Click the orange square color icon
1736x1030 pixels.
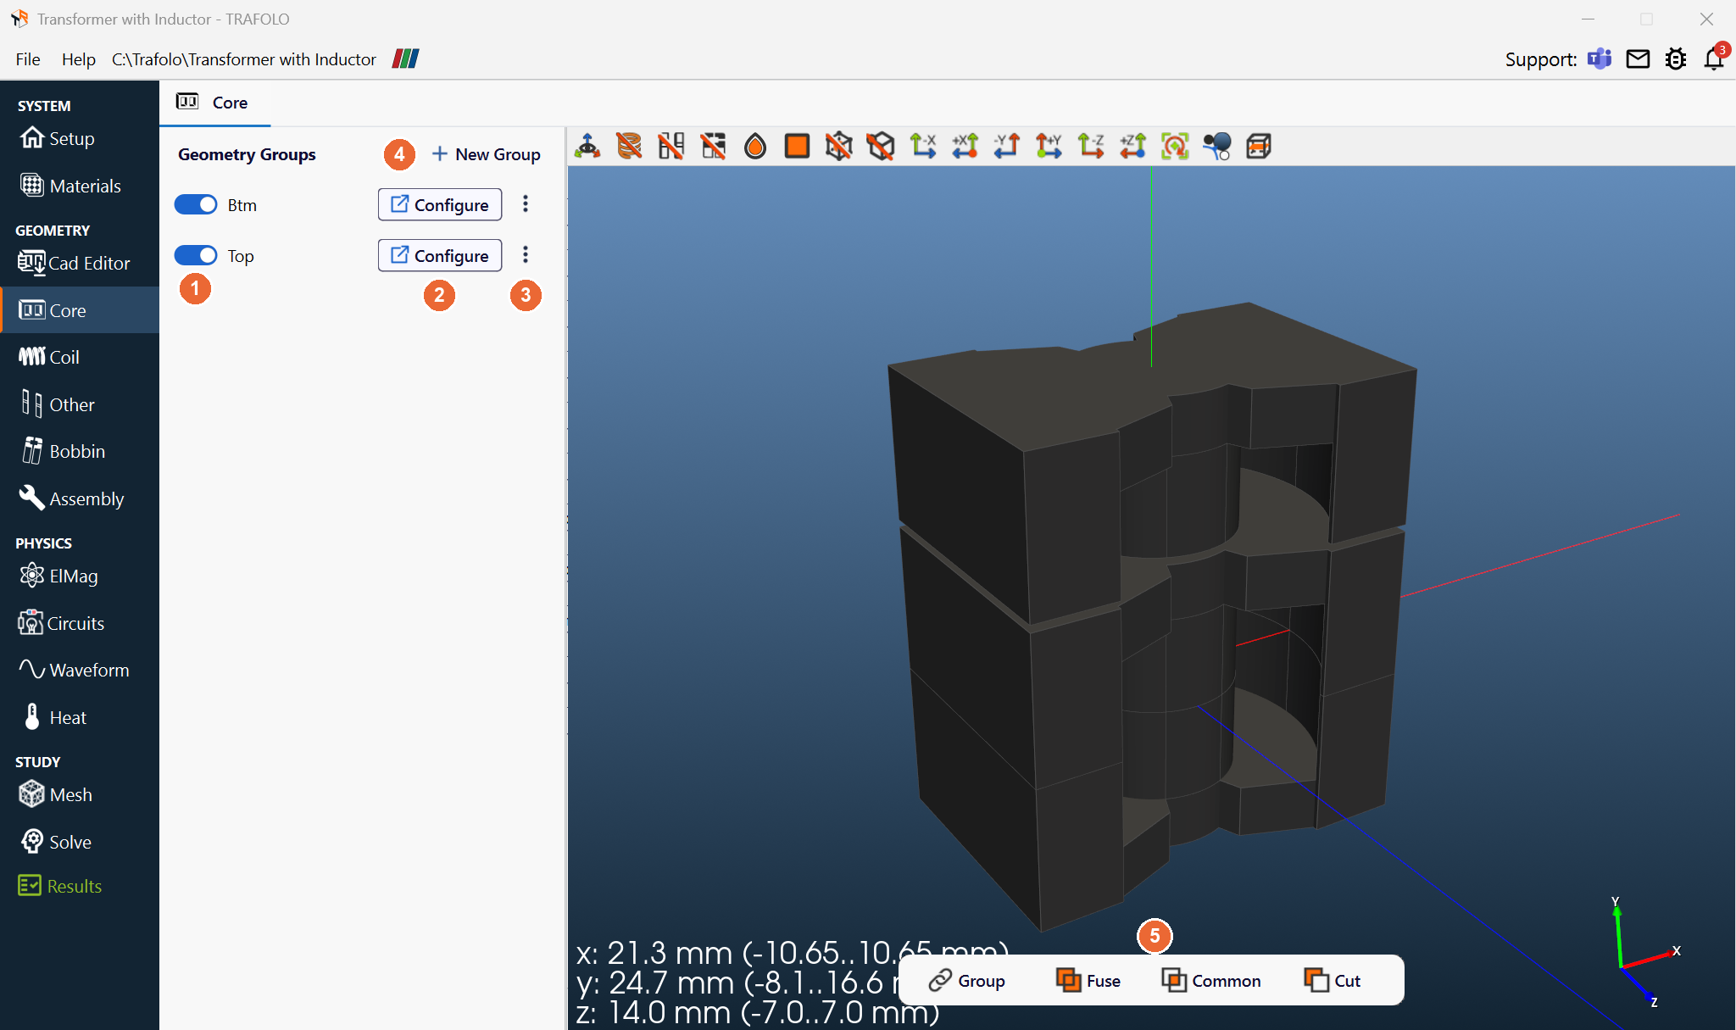[797, 146]
